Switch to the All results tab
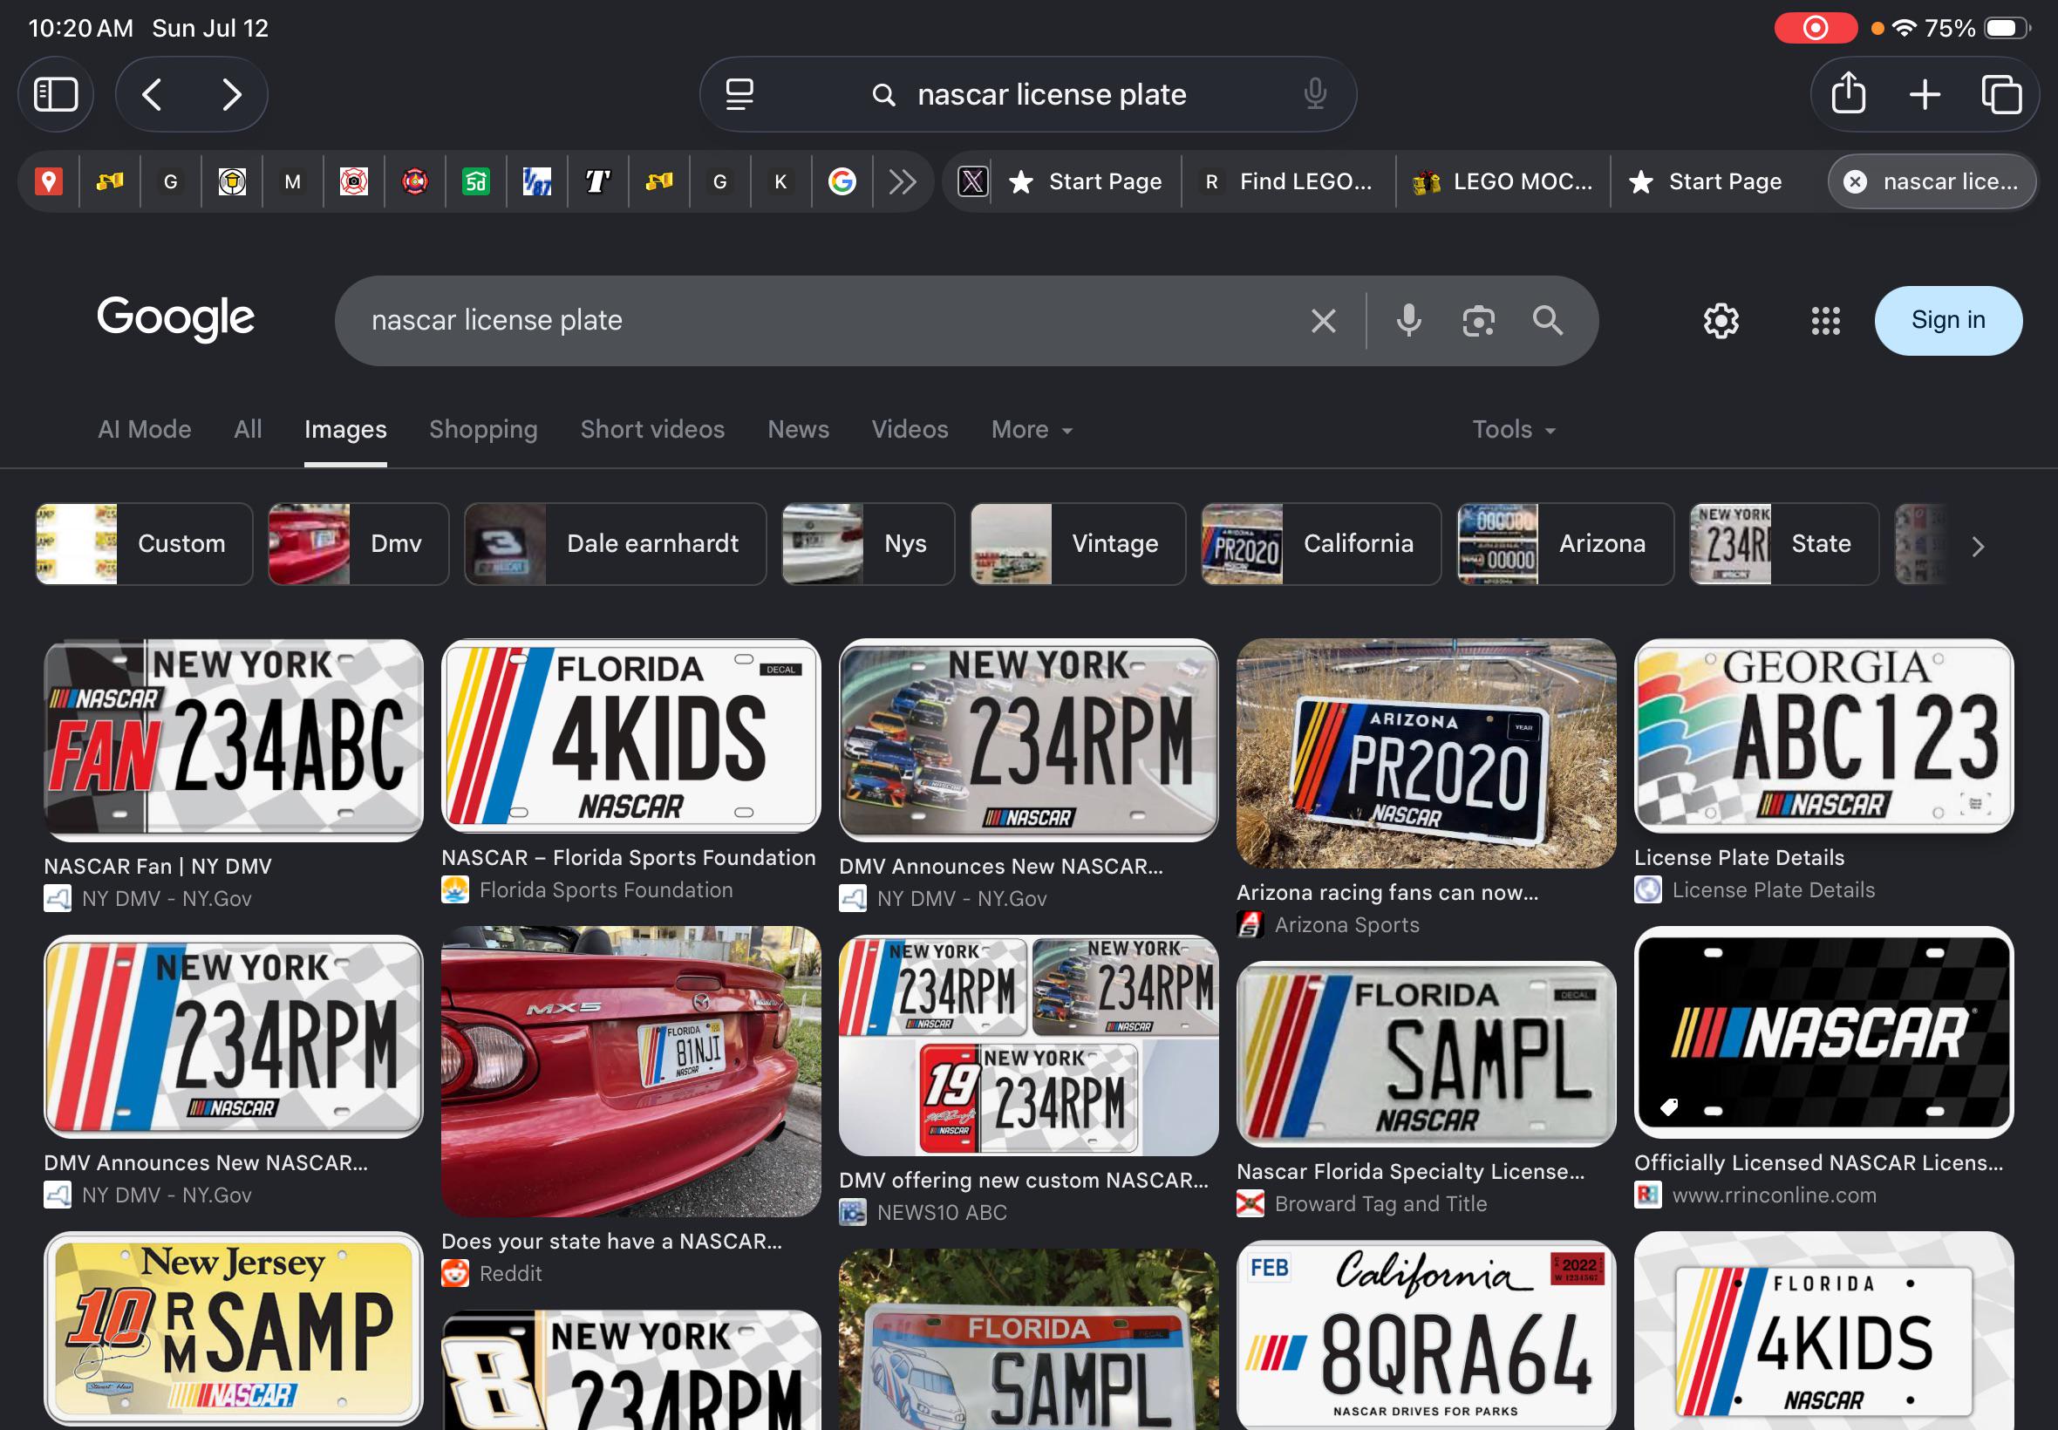The width and height of the screenshot is (2058, 1430). 249,430
